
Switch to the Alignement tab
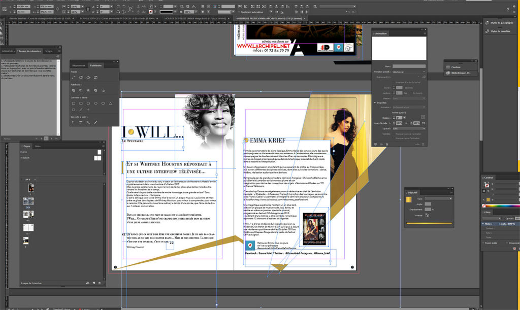(79, 65)
